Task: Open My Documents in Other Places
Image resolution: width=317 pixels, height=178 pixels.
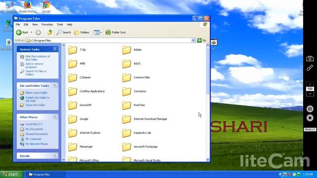Action: point(34,129)
